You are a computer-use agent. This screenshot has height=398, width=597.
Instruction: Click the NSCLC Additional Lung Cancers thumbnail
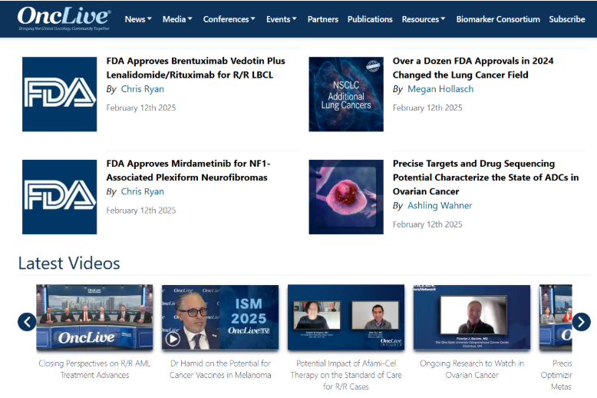point(346,95)
